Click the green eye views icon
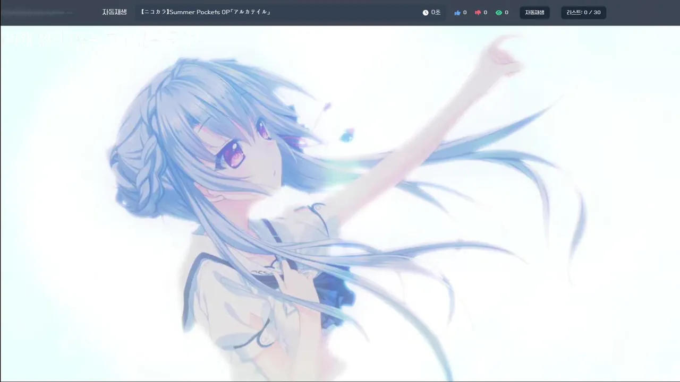Image resolution: width=680 pixels, height=382 pixels. point(499,13)
